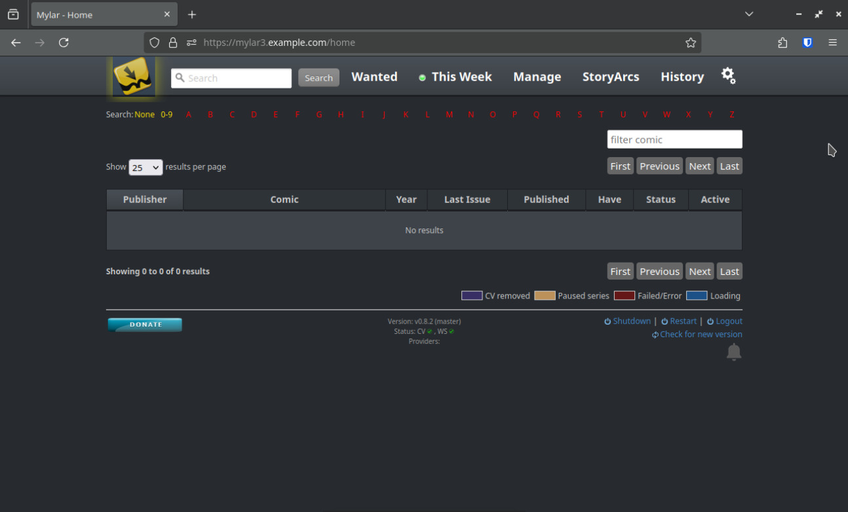The image size is (848, 512).
Task: Open the list all tabs dropdown arrow
Action: click(749, 14)
